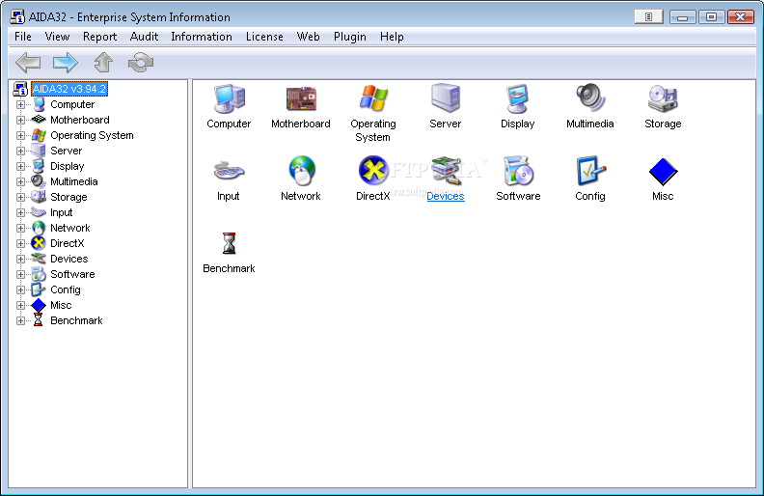Click the Refresh toolbar button
This screenshot has height=496, width=764.
[x=141, y=63]
